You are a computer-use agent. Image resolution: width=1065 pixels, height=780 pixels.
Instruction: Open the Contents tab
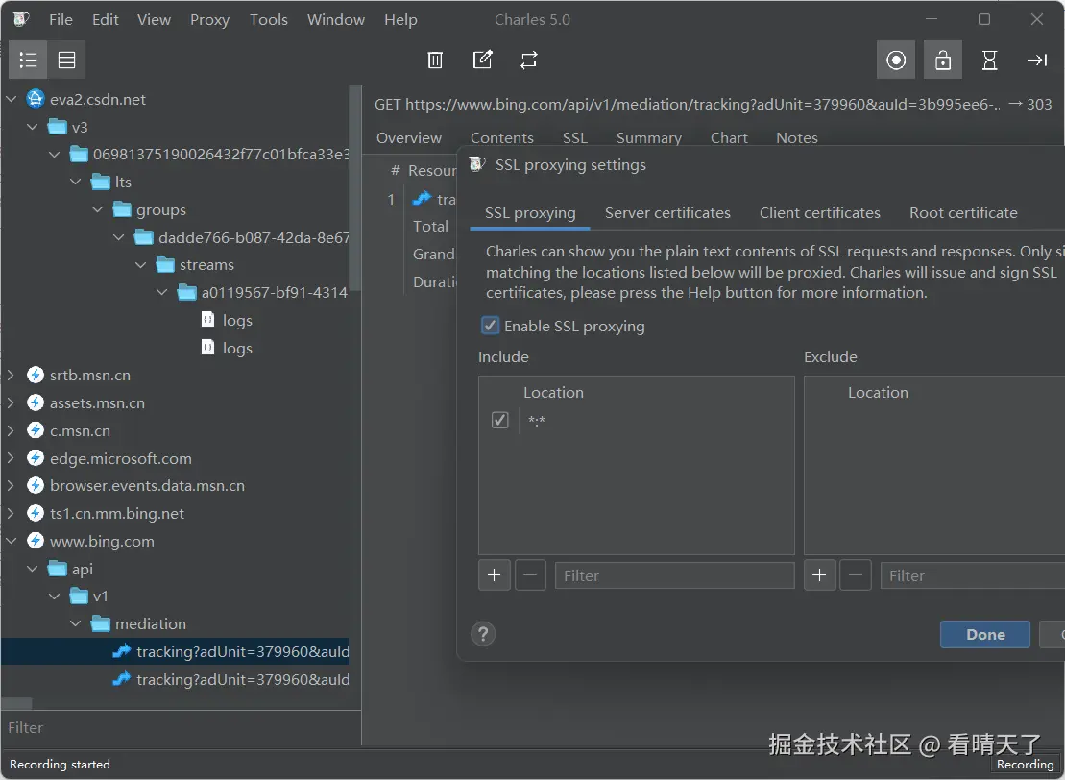click(502, 138)
